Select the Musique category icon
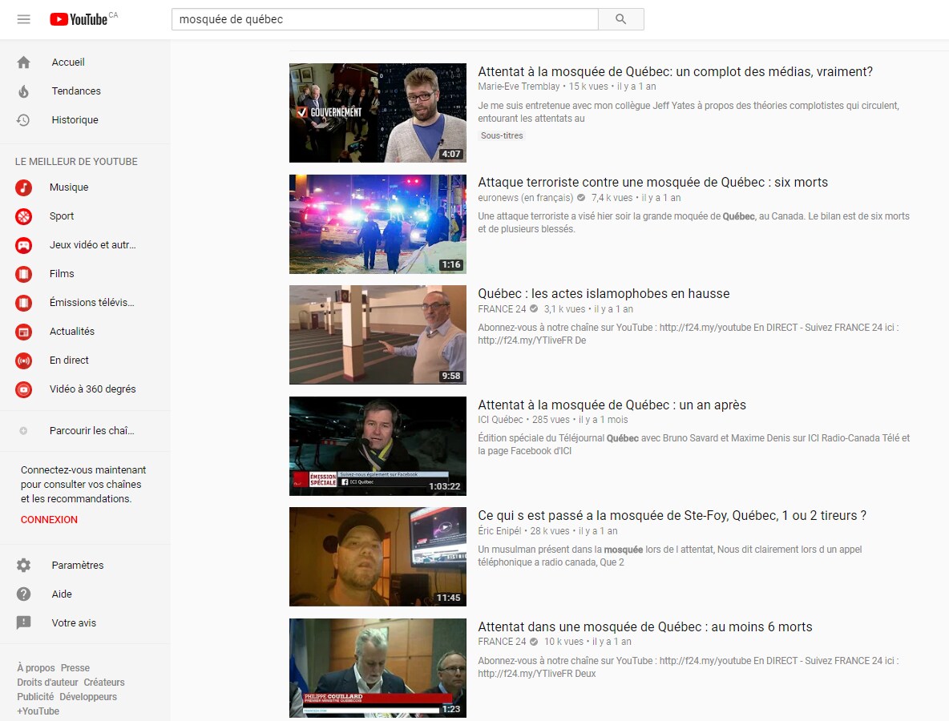 pos(24,187)
